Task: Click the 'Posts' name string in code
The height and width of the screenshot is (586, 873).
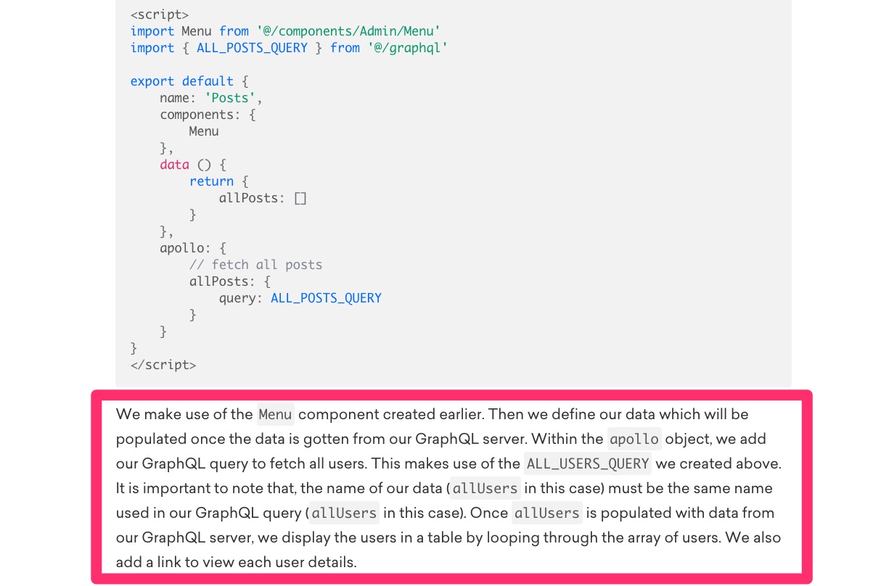Action: point(230,98)
